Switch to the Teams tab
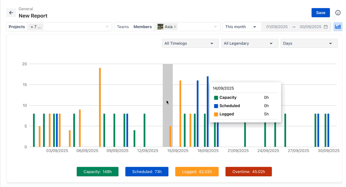This screenshot has width=346, height=187. pos(123,27)
